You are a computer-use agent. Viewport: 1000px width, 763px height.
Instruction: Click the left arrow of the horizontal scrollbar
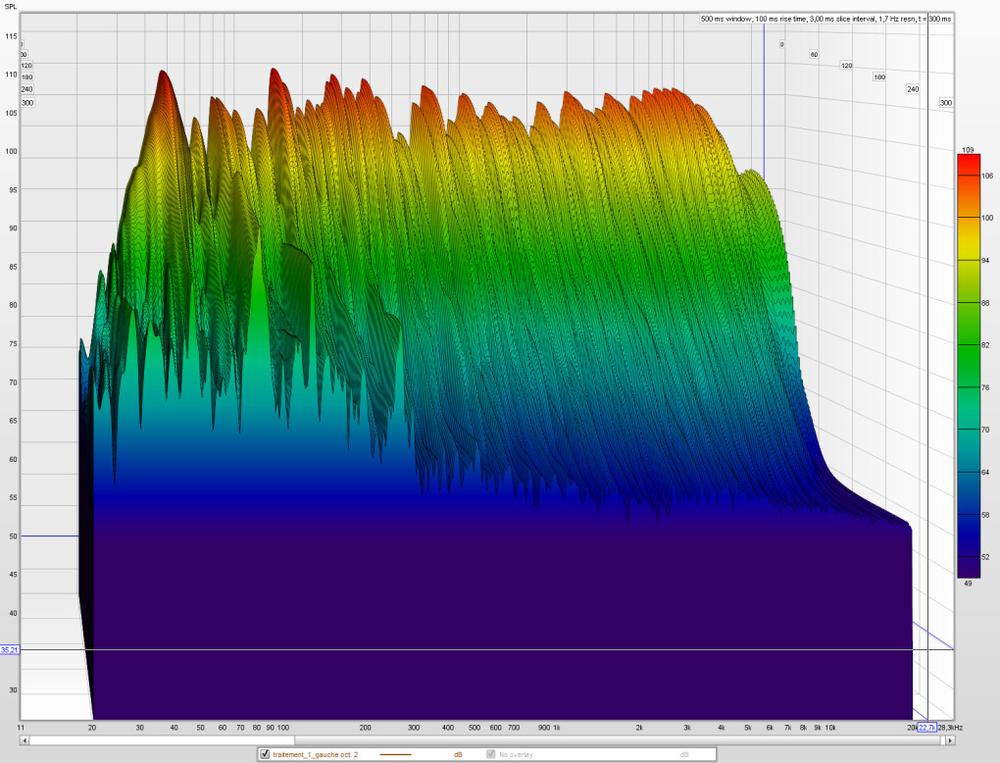(25, 740)
